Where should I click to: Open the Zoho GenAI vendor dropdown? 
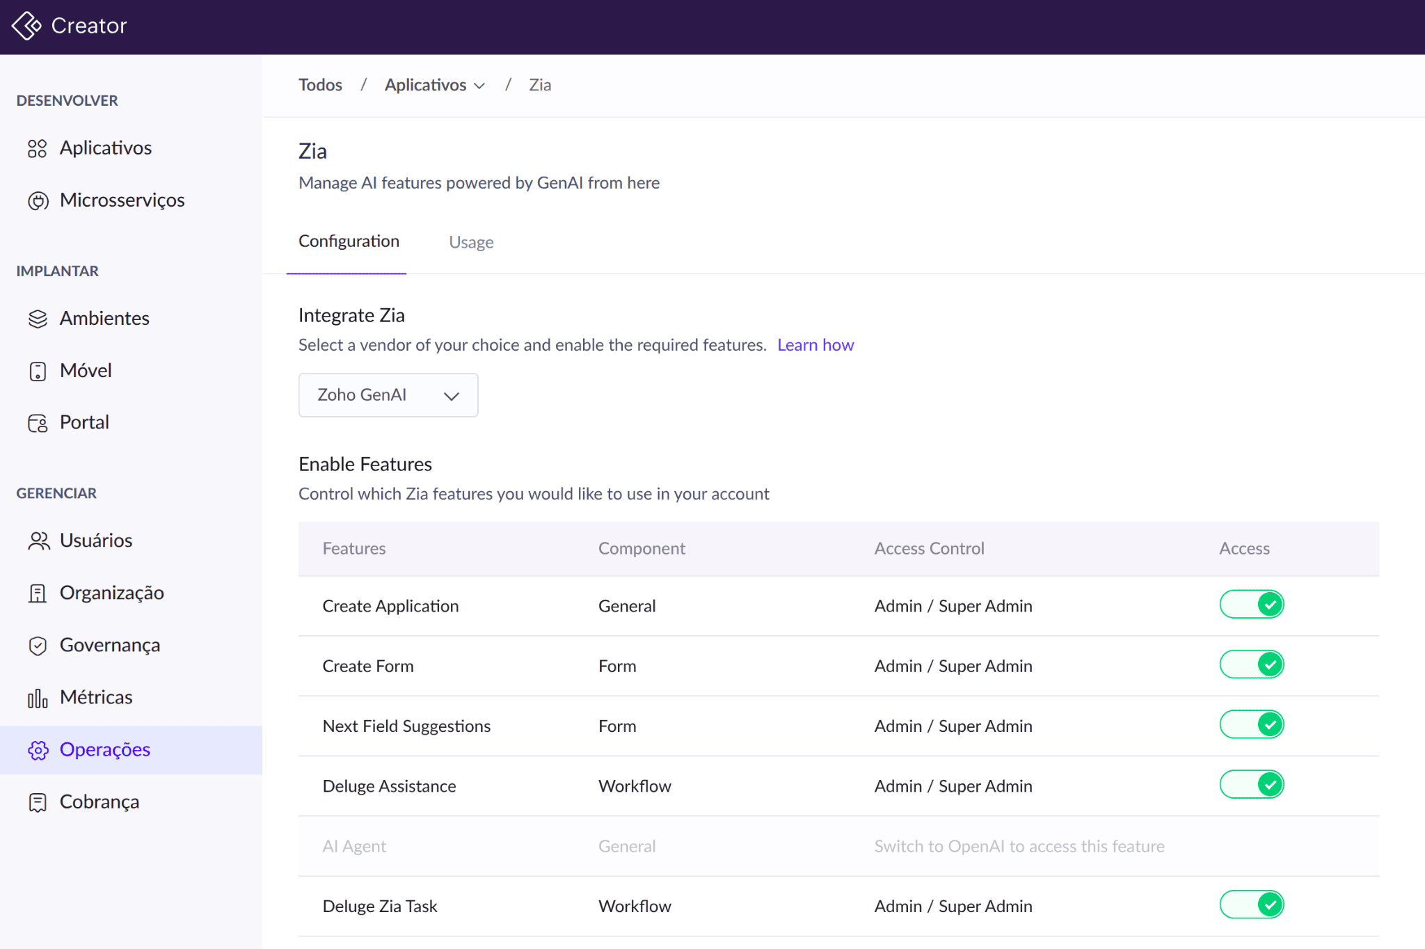pyautogui.click(x=388, y=395)
